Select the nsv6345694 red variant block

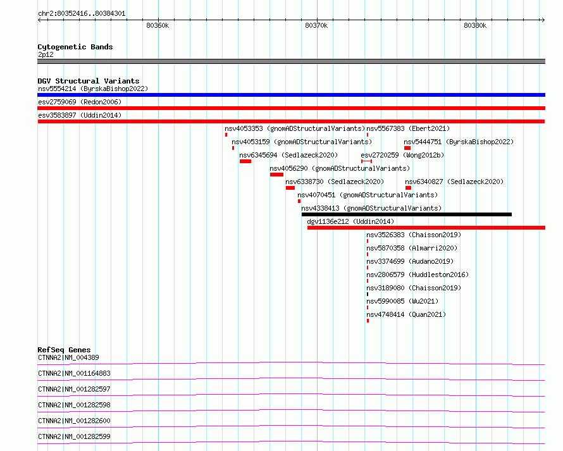click(x=245, y=161)
